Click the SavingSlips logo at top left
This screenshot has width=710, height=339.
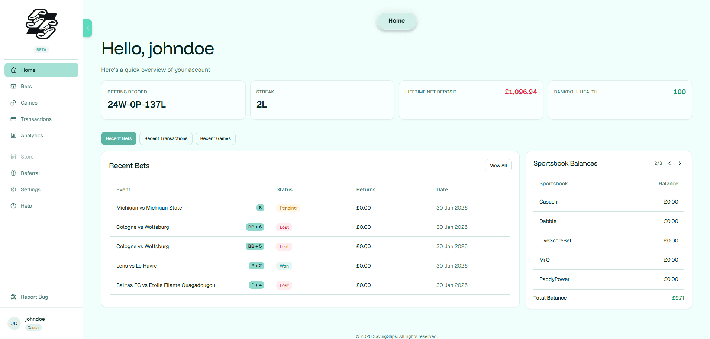coord(41,24)
